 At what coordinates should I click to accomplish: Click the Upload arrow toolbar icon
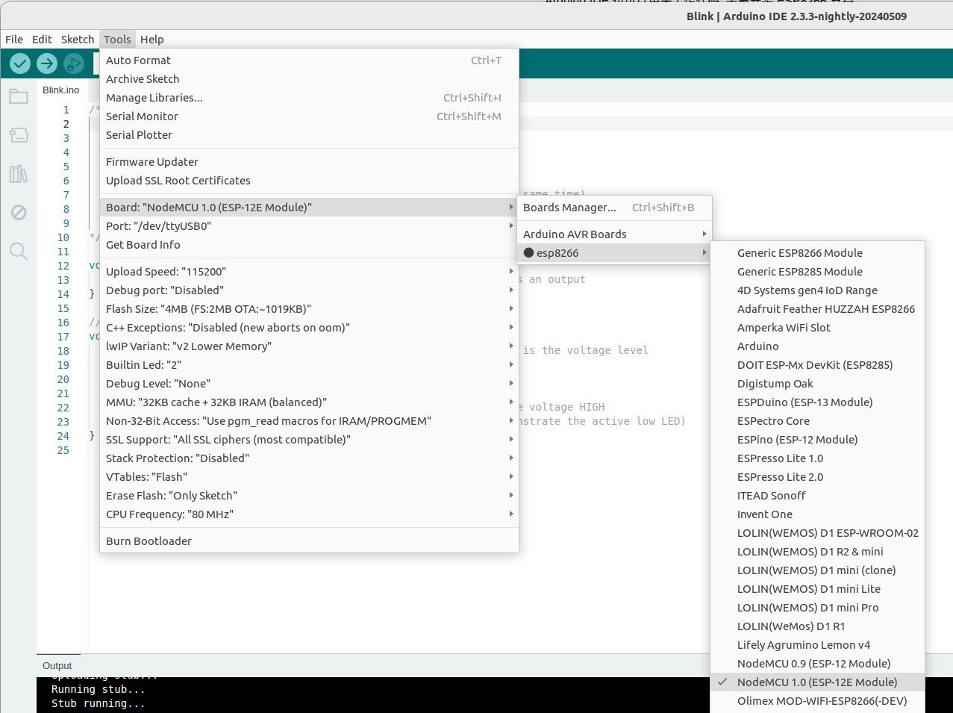click(x=47, y=64)
